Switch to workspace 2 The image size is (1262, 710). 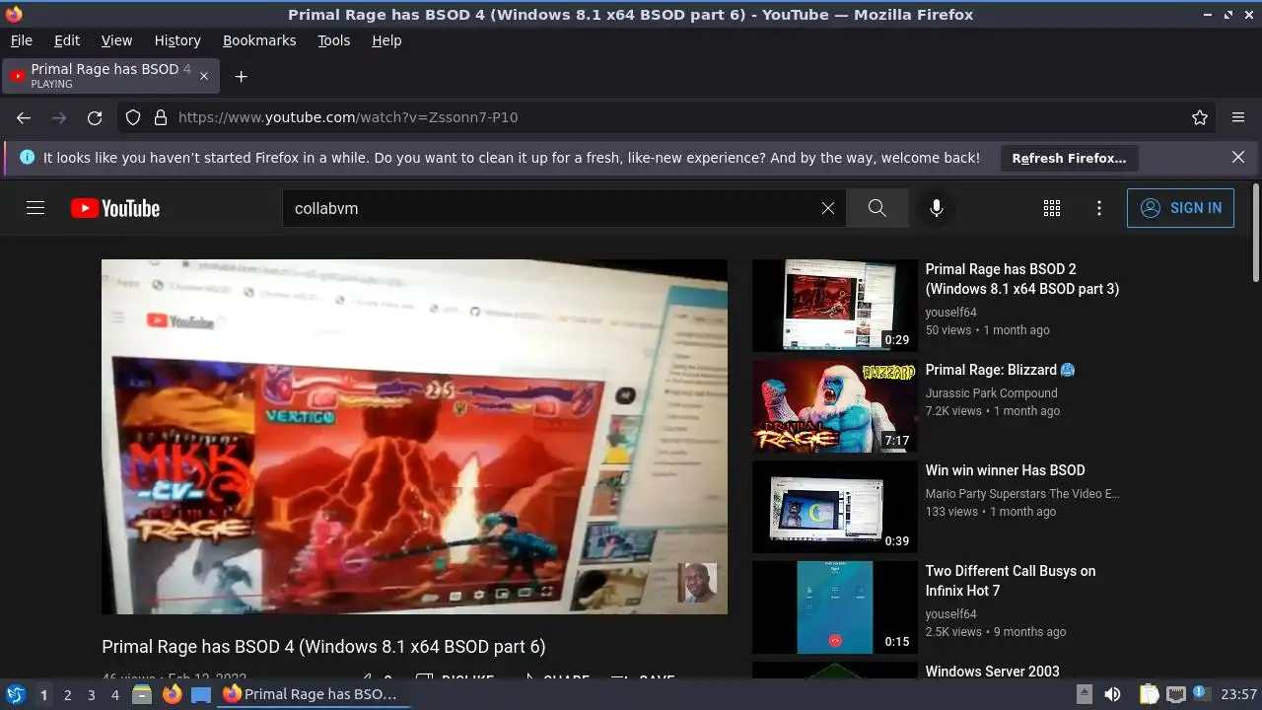point(67,694)
